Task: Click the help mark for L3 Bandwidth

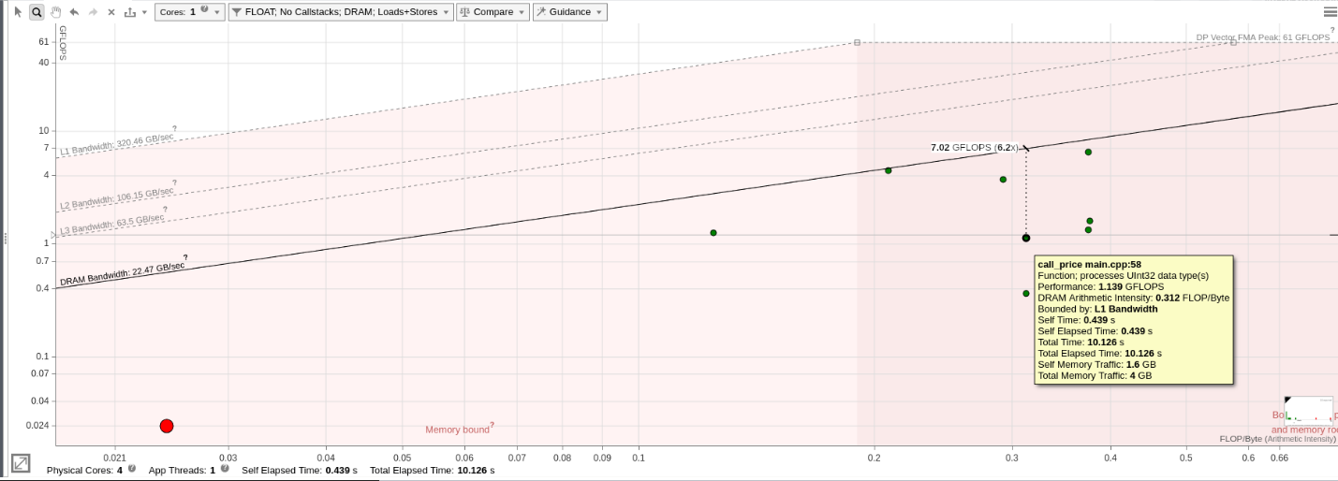Action: coord(166,210)
